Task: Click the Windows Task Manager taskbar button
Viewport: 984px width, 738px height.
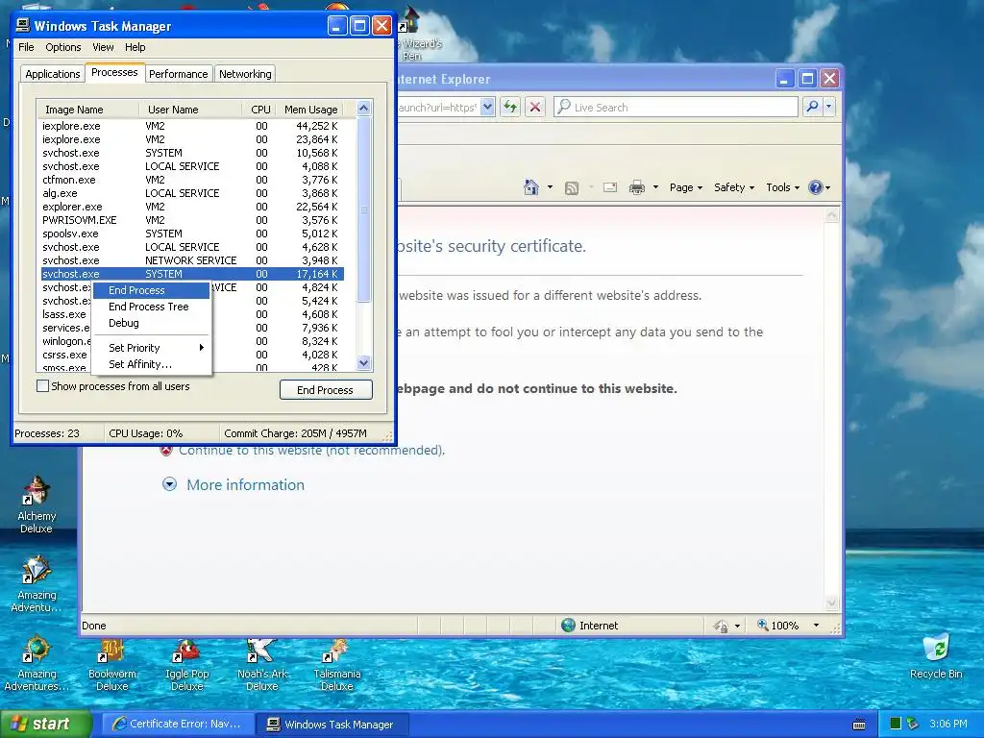Action: [x=332, y=724]
